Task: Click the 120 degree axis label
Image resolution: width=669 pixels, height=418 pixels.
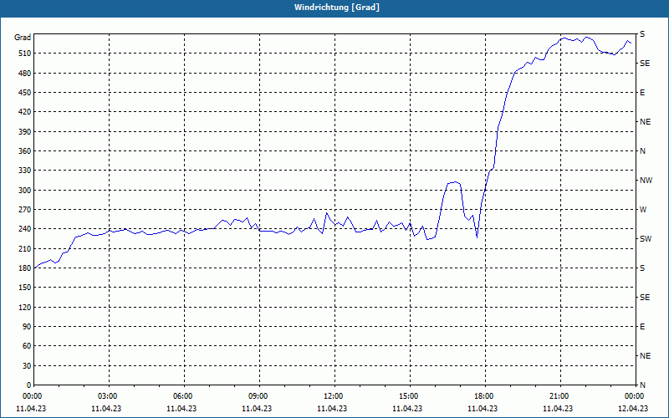Action: [x=24, y=307]
